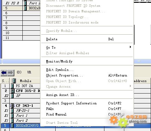This screenshot has width=151, height=131.
Task: Select slot 5 DO32xDC24V row in lower table
Action: (x=75, y=125)
